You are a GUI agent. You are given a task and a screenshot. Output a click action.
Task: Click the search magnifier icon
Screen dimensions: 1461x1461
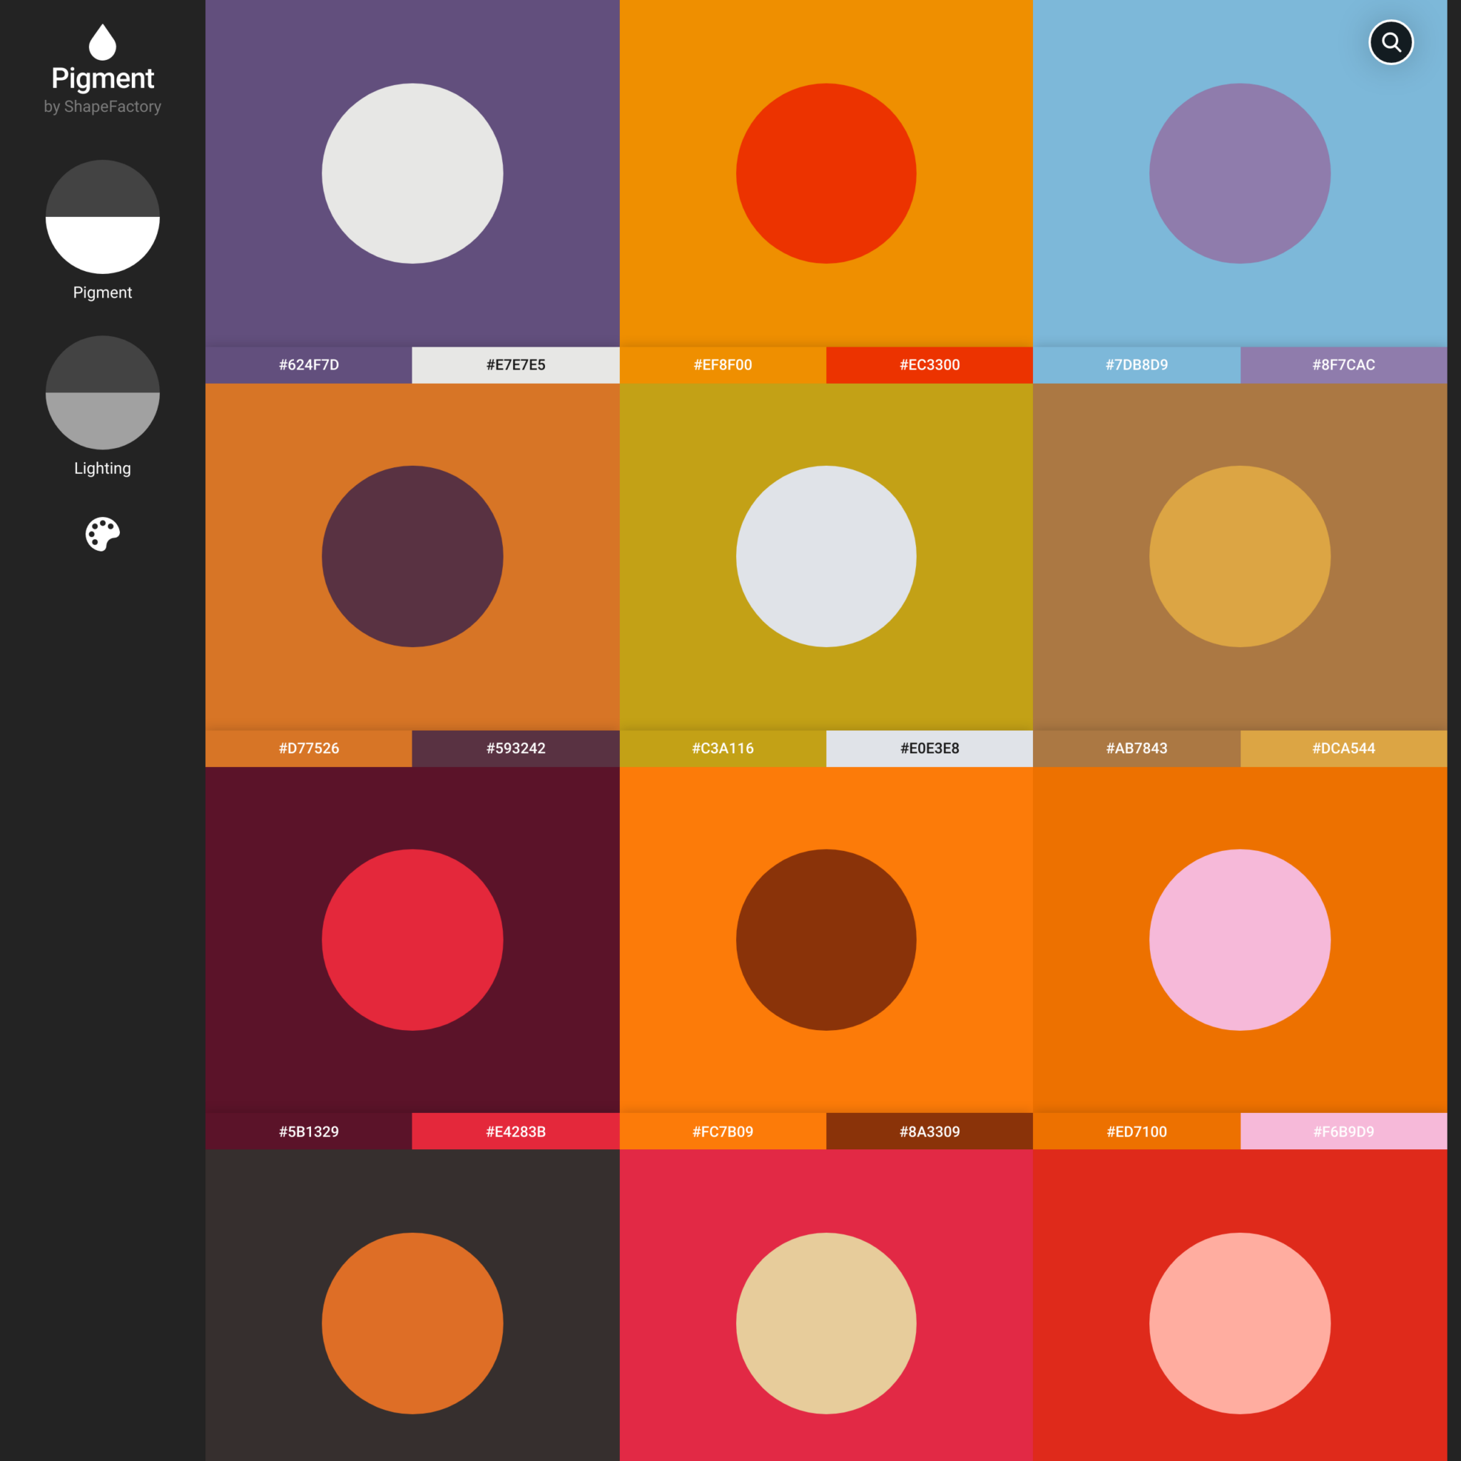click(1390, 42)
